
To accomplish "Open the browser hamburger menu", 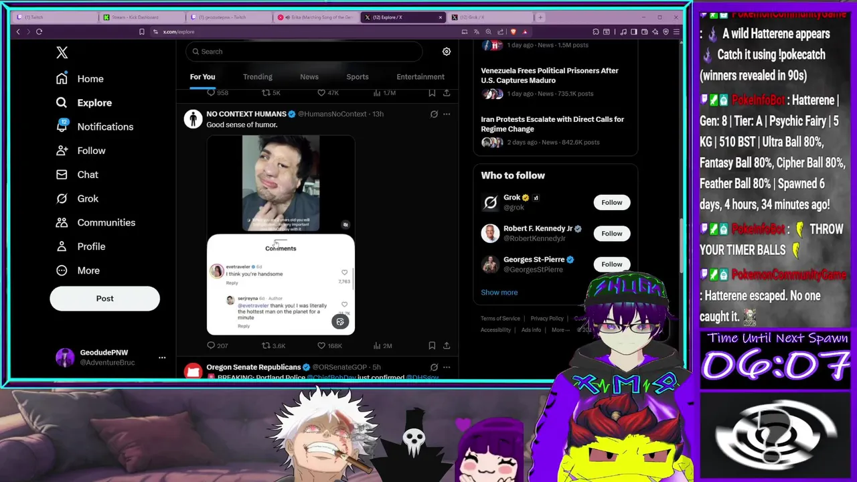I will point(676,31).
